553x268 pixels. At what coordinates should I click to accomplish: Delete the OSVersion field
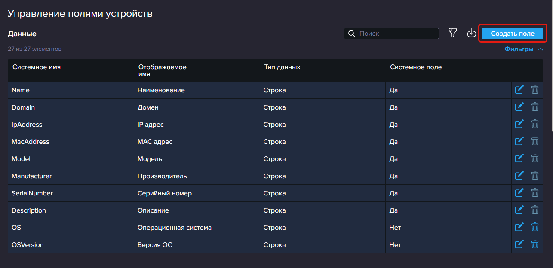[x=535, y=244]
